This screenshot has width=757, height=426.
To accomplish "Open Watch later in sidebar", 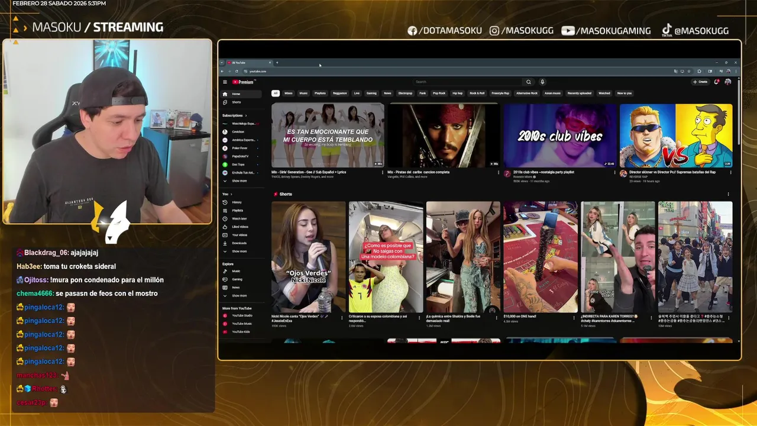I will pyautogui.click(x=241, y=219).
